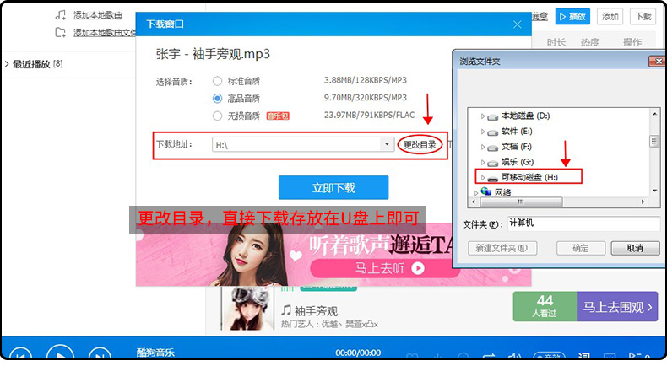This screenshot has width=667, height=366.
Task: Click the change directory button
Action: [420, 145]
